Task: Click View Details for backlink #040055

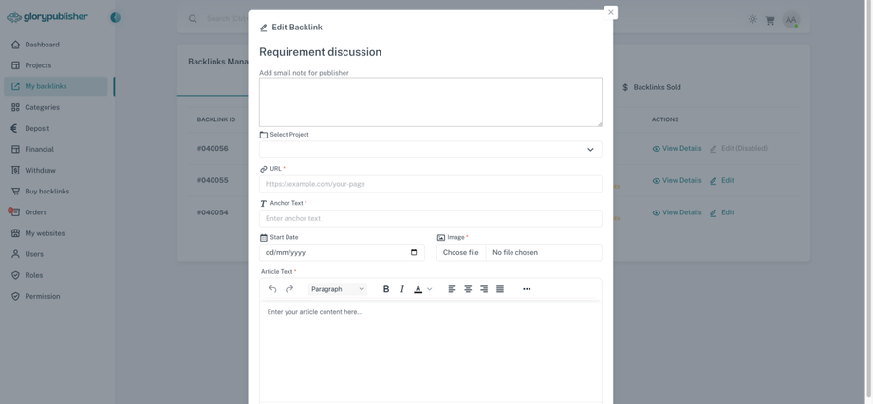Action: 677,180
